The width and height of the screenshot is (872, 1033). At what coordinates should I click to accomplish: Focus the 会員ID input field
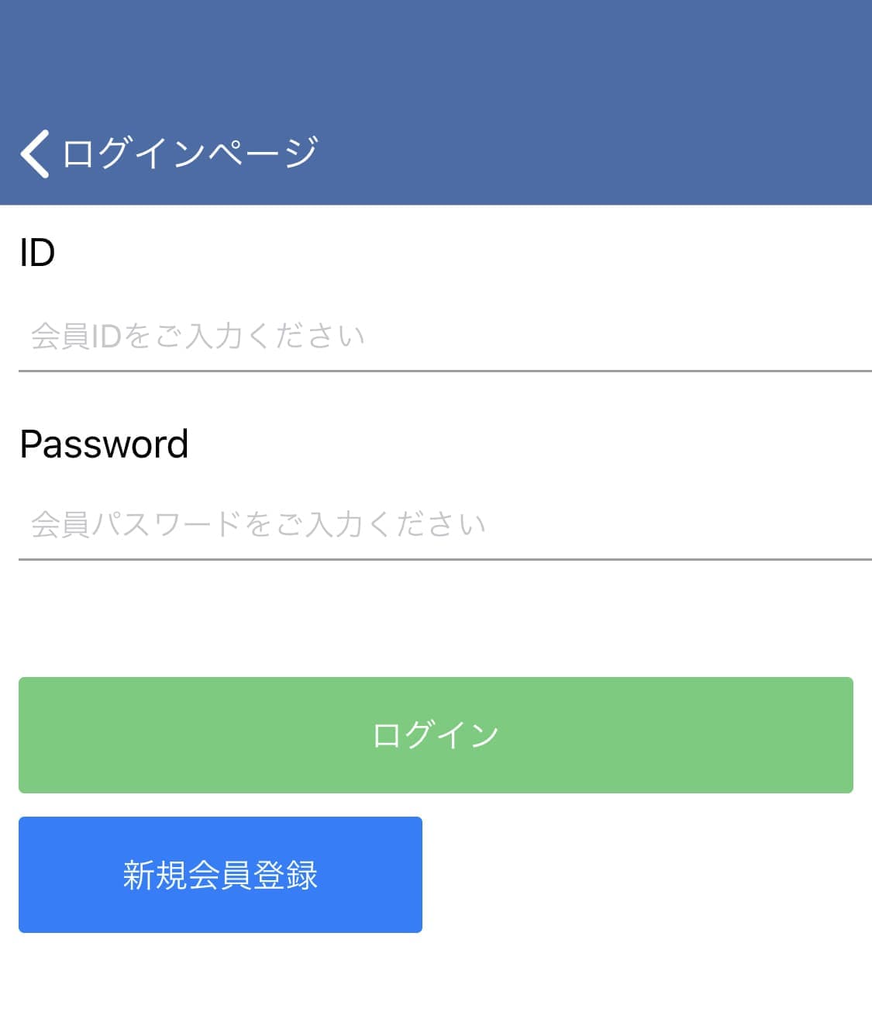point(445,337)
